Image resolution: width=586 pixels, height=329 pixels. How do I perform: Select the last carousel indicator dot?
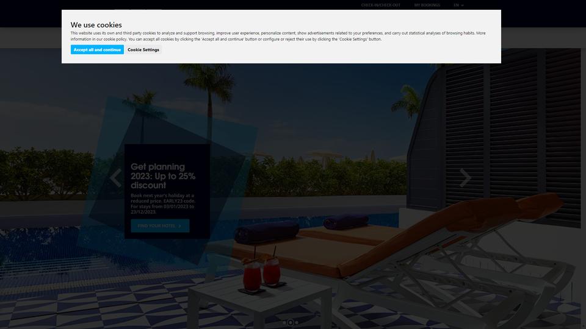(x=297, y=322)
